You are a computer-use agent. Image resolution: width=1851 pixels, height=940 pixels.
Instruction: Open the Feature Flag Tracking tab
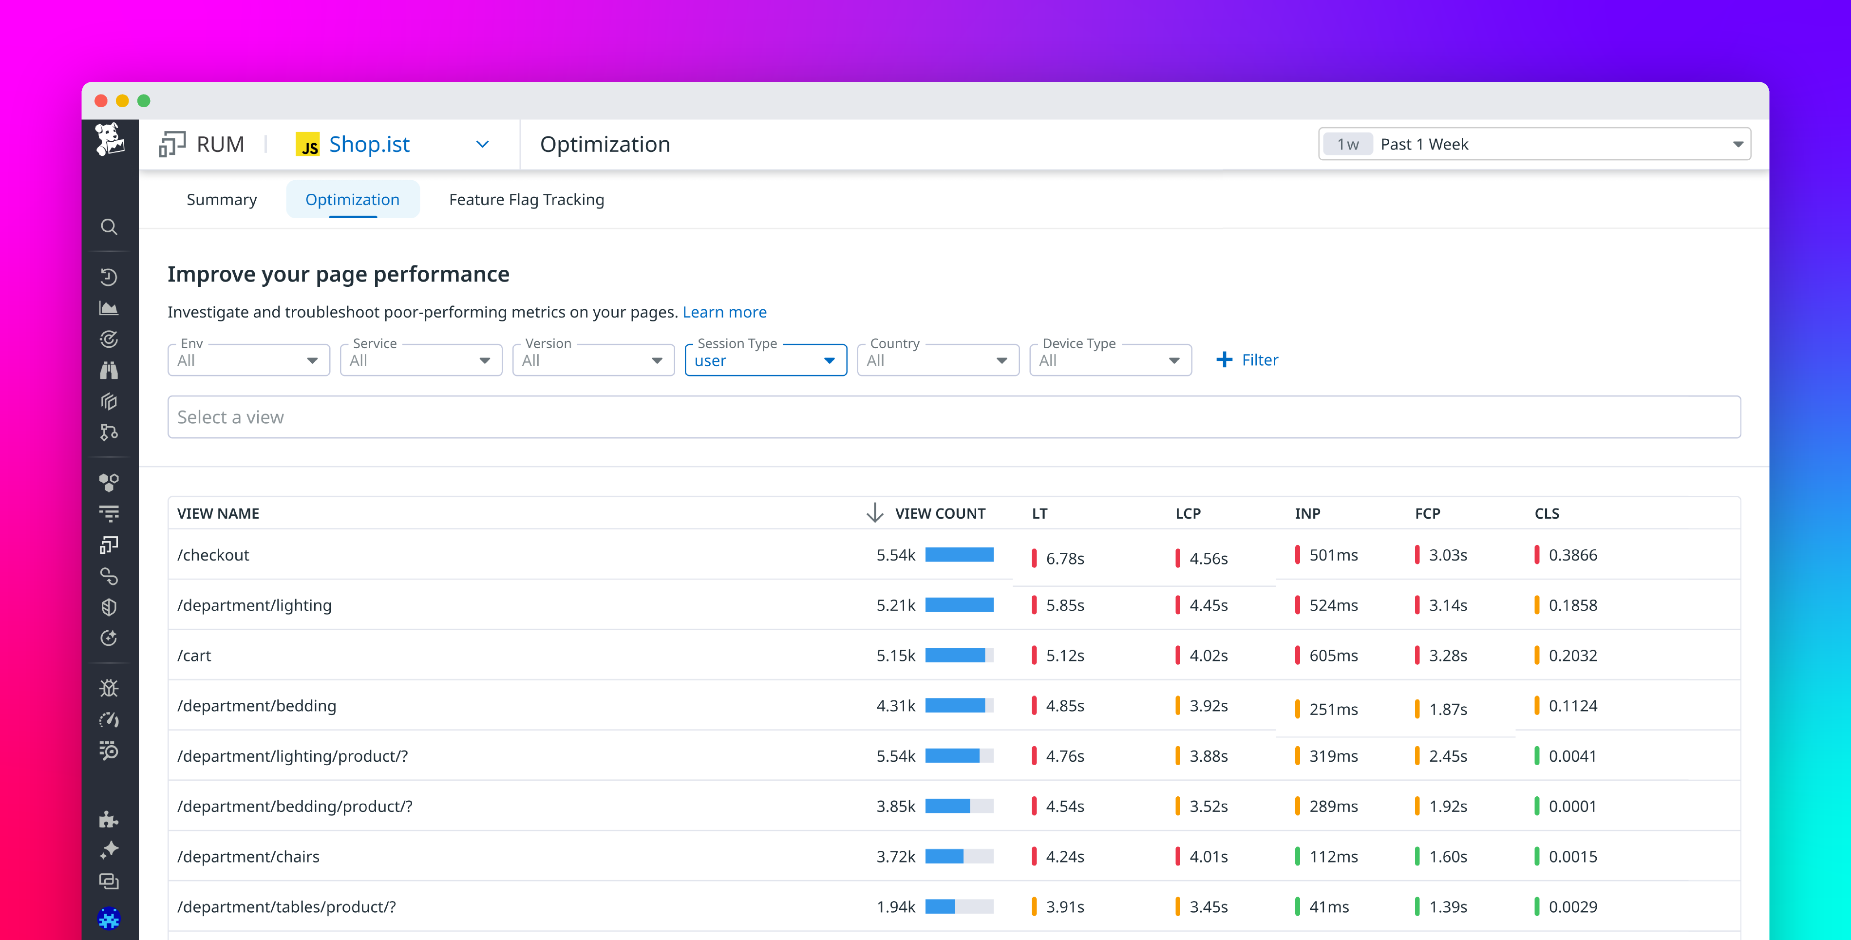tap(526, 199)
